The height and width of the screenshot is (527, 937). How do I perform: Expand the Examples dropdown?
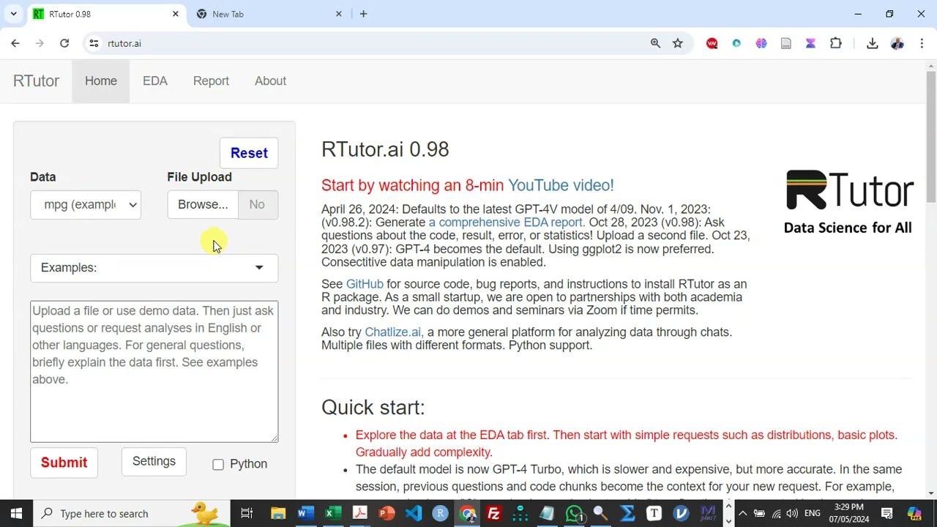point(154,268)
